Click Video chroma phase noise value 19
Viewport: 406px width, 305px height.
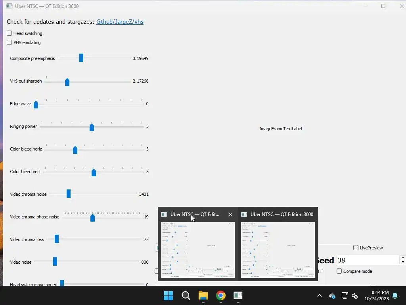[x=146, y=217]
